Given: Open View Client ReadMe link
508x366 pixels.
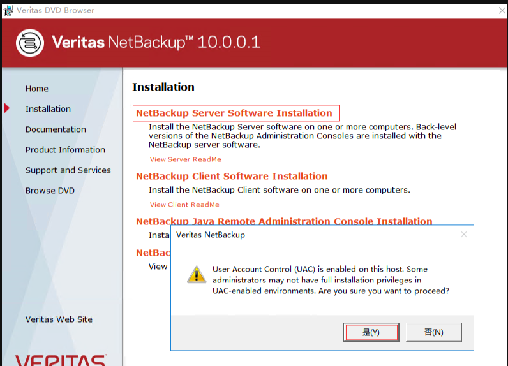Looking at the screenshot, I should (x=184, y=205).
